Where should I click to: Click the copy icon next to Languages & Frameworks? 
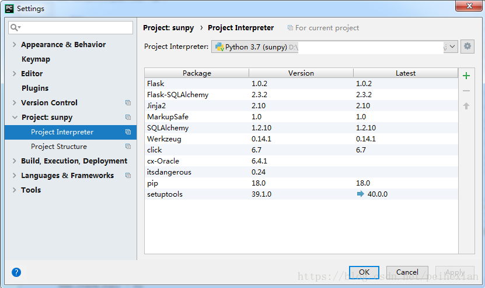(x=128, y=176)
